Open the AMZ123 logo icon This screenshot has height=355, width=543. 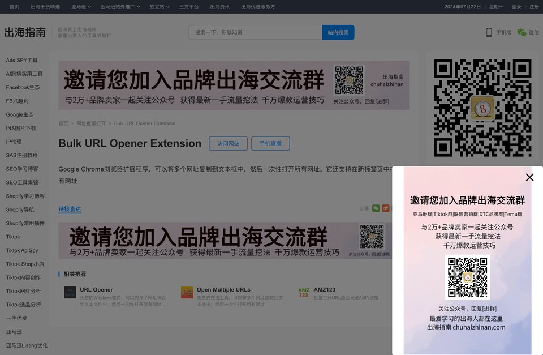pos(304,292)
